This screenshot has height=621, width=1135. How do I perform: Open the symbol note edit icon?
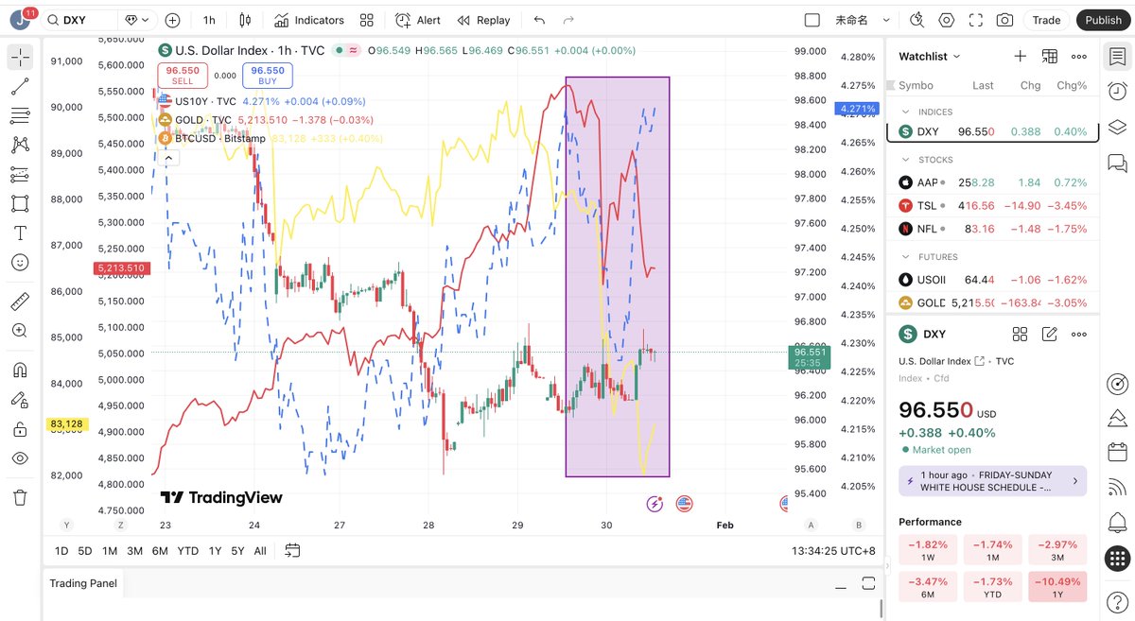(x=1049, y=334)
